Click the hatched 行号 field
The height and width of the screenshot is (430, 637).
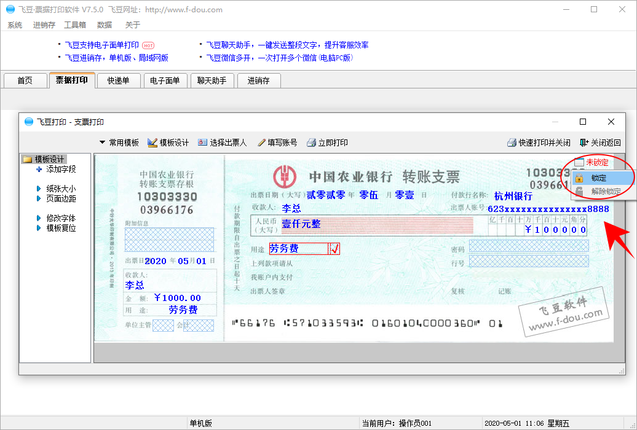tap(529, 260)
